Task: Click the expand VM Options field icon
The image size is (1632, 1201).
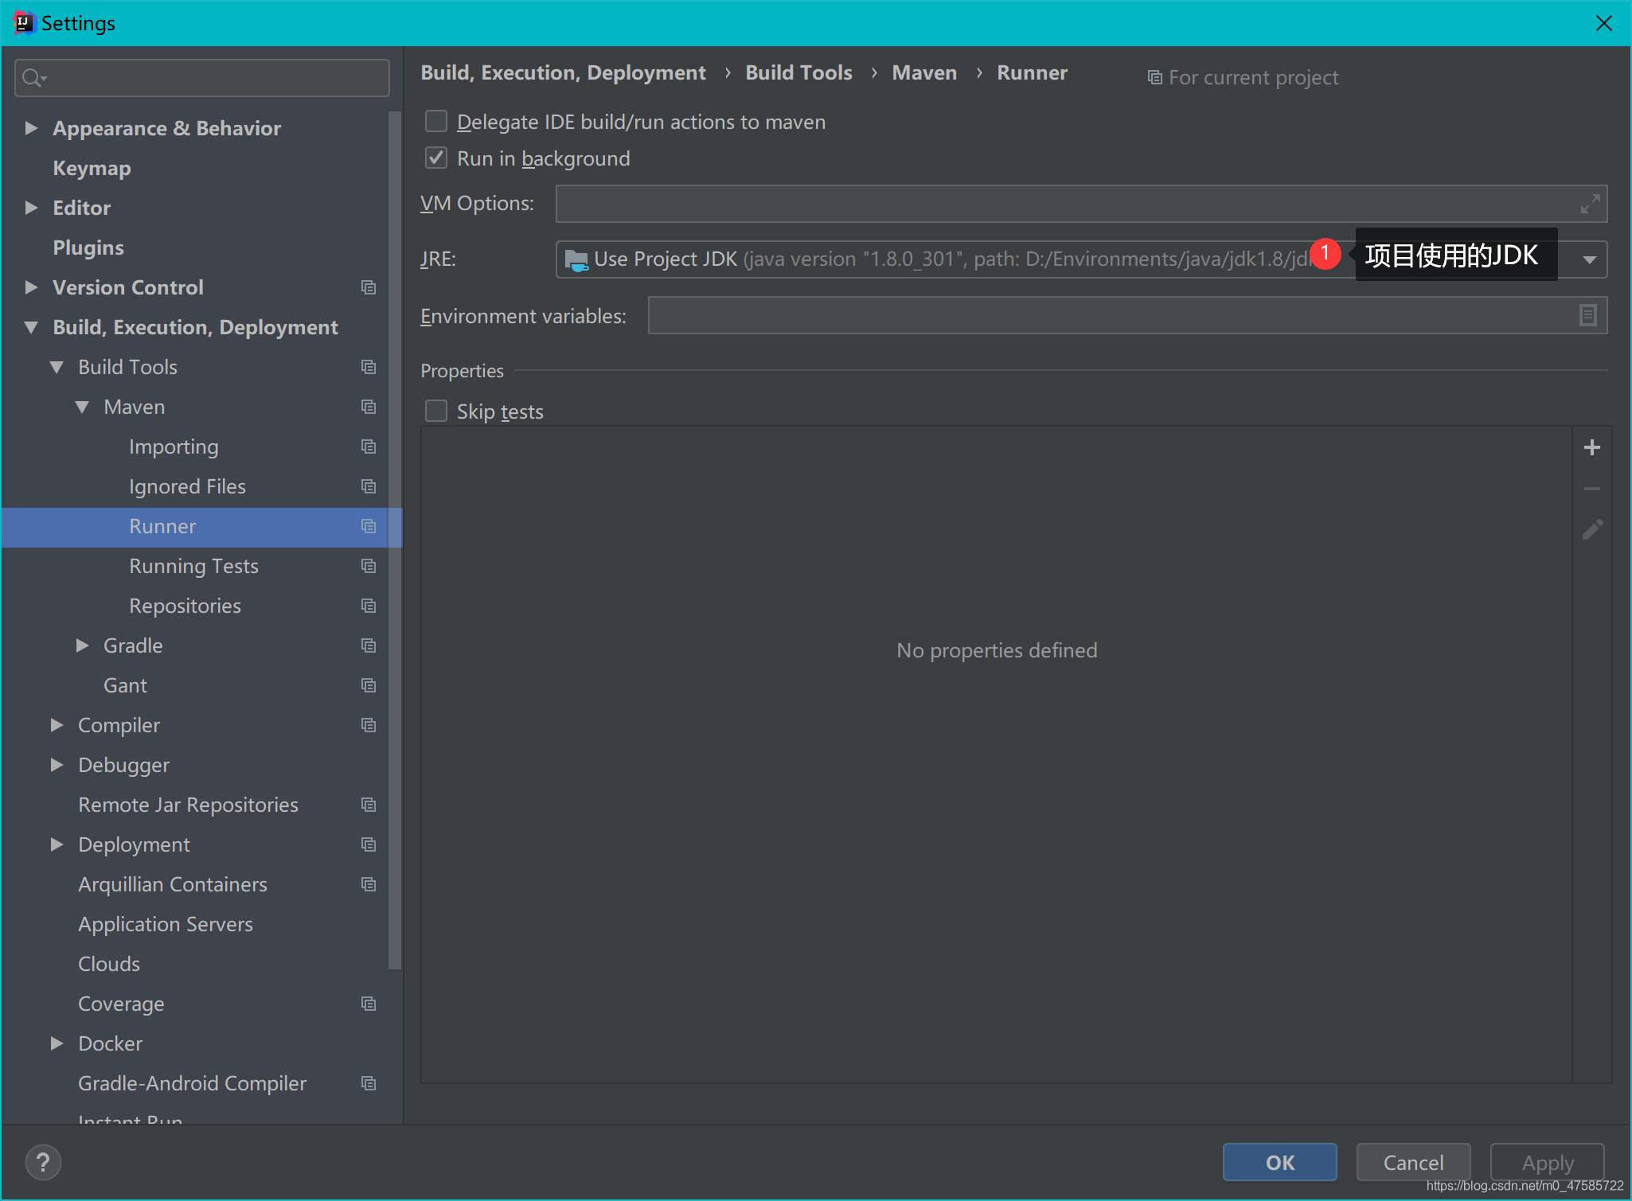Action: click(x=1590, y=204)
